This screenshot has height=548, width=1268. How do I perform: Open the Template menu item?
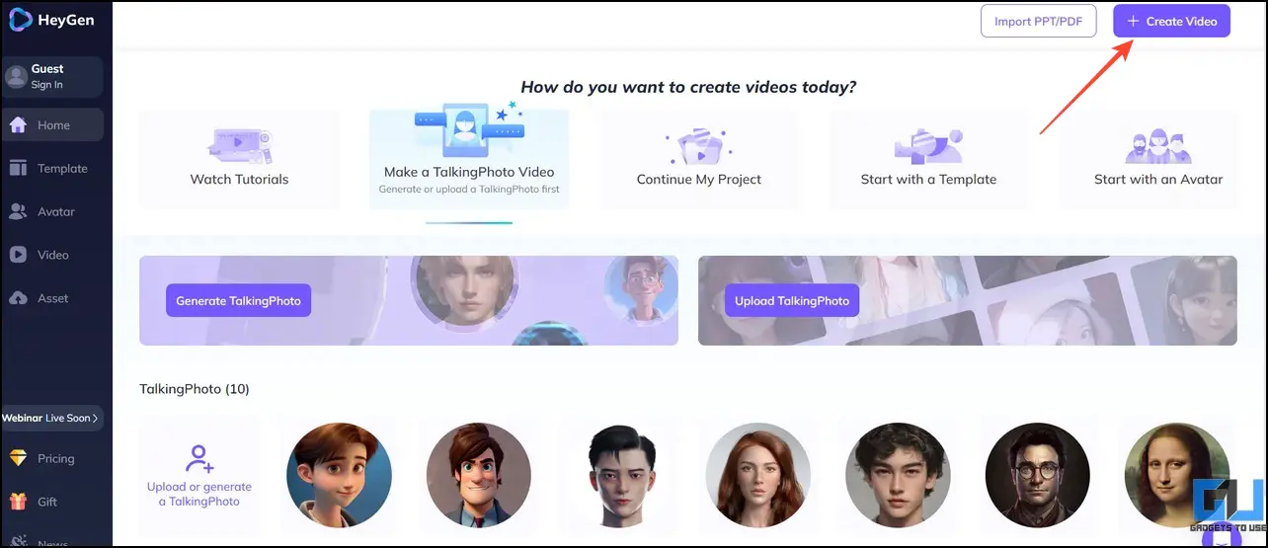coord(52,169)
